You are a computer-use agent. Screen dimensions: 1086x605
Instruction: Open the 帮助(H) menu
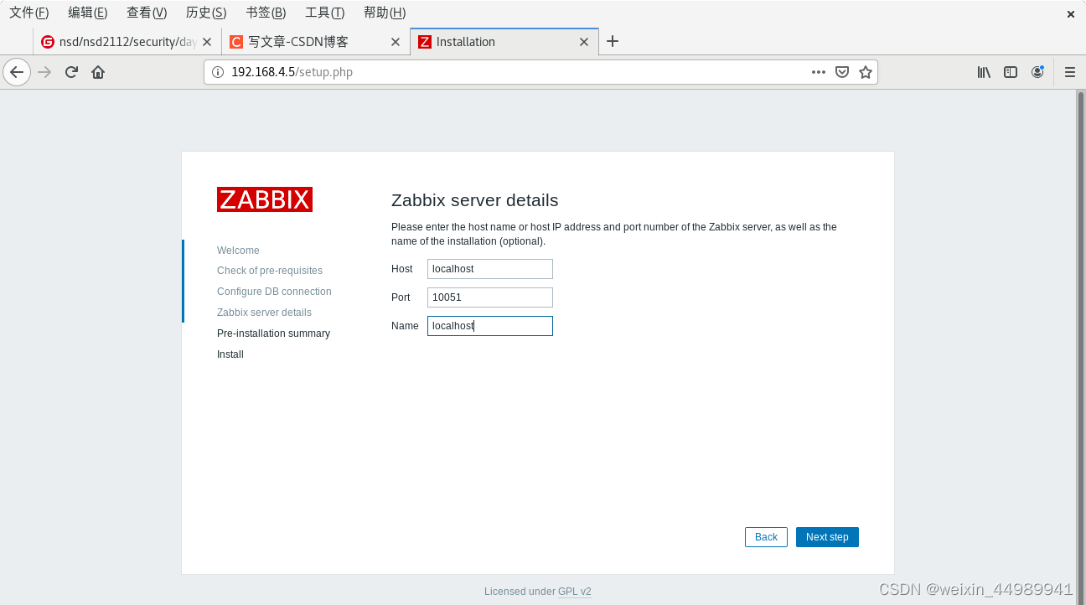pyautogui.click(x=385, y=13)
